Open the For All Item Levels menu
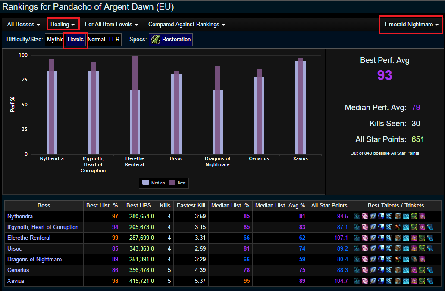445x291 pixels. tap(111, 25)
